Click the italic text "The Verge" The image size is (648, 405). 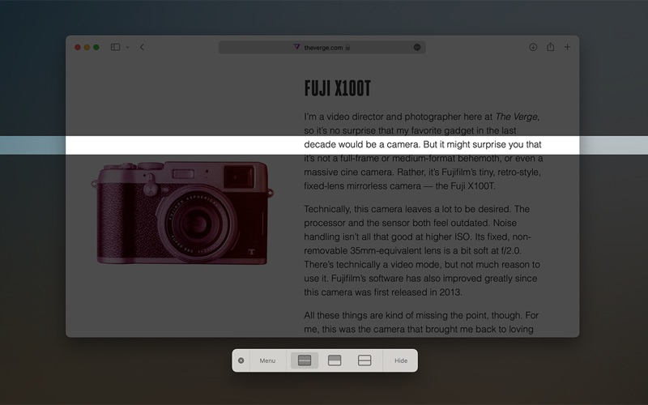517,117
